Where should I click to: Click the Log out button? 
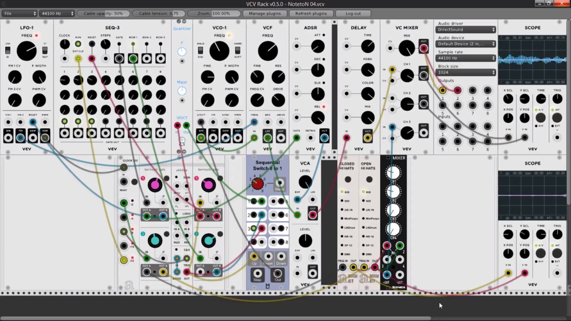353,13
